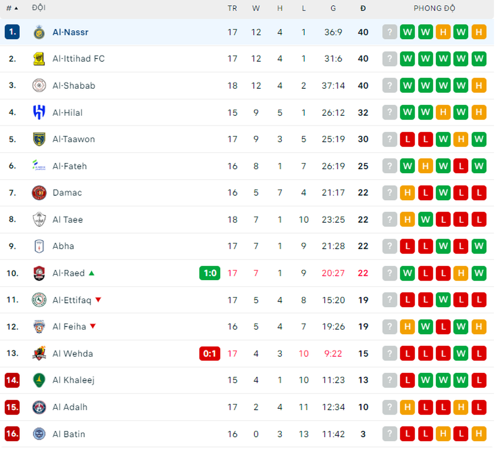The height and width of the screenshot is (450, 500).
Task: Sort table by the # rank column arrow
Action: [x=12, y=8]
